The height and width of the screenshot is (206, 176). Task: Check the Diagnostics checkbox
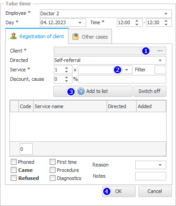[x=52, y=178]
